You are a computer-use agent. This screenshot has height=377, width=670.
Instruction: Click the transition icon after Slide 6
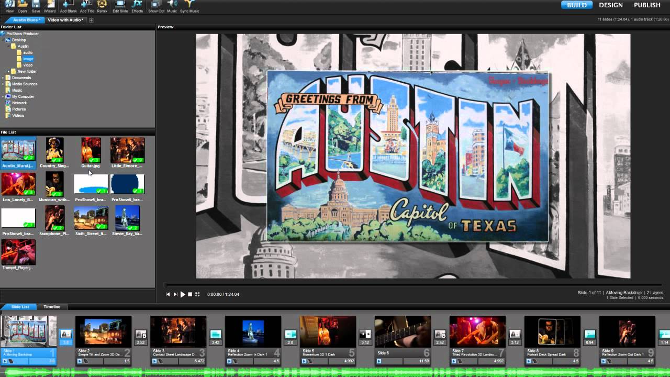coord(440,334)
